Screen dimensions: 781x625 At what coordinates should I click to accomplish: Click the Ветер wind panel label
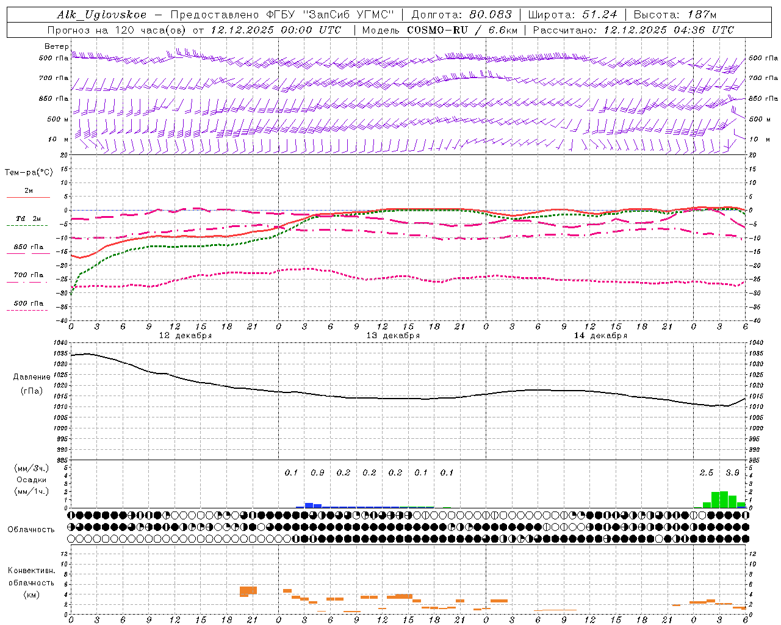(x=56, y=46)
